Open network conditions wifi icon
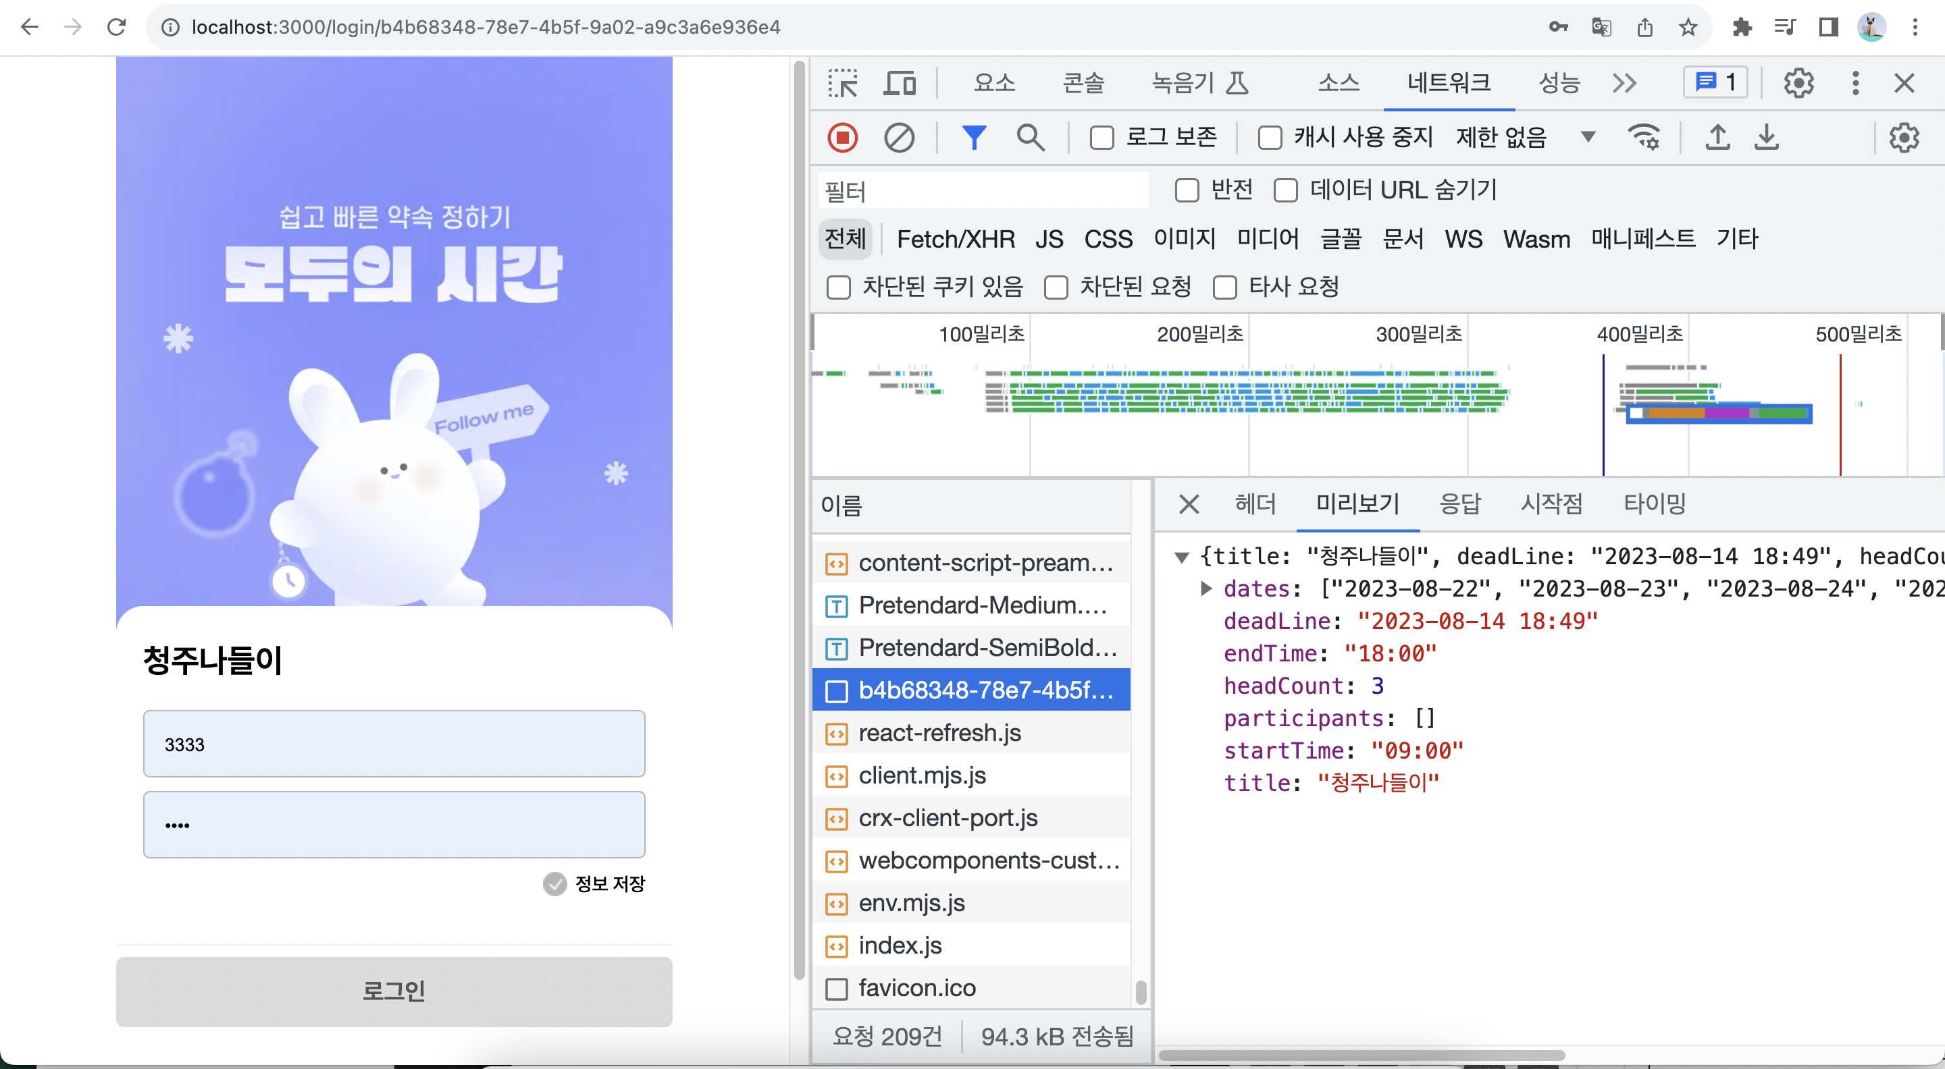The height and width of the screenshot is (1069, 1945). pyautogui.click(x=1643, y=138)
